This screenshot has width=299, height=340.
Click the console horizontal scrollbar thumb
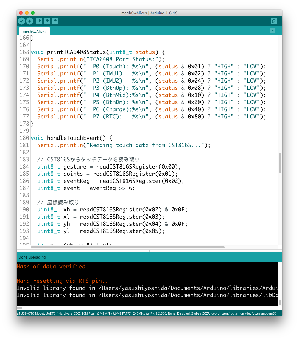click(x=20, y=308)
